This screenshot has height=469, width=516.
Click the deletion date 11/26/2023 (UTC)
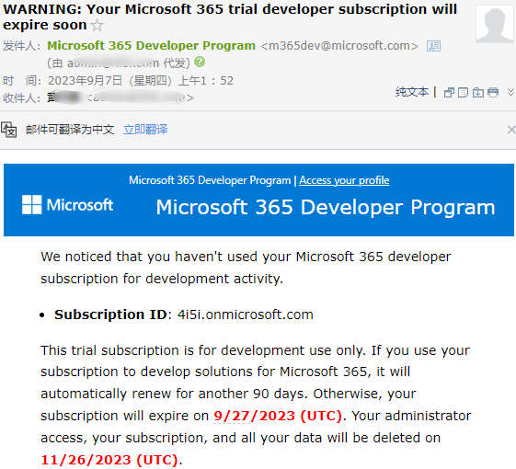[109, 460]
